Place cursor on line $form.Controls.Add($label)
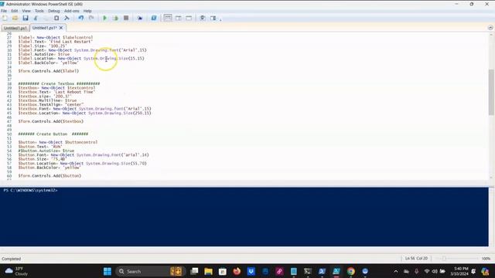 (x=48, y=71)
